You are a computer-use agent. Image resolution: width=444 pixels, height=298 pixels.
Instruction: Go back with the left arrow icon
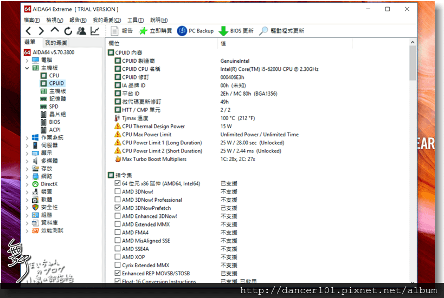(28, 31)
